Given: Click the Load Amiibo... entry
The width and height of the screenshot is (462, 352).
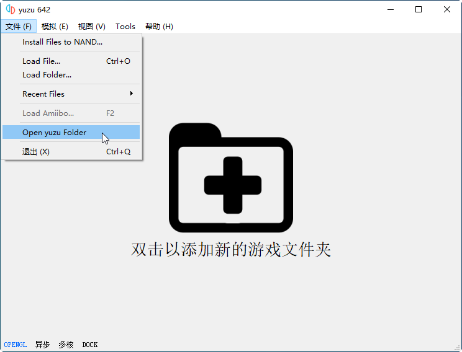Looking at the screenshot, I should 71,113.
